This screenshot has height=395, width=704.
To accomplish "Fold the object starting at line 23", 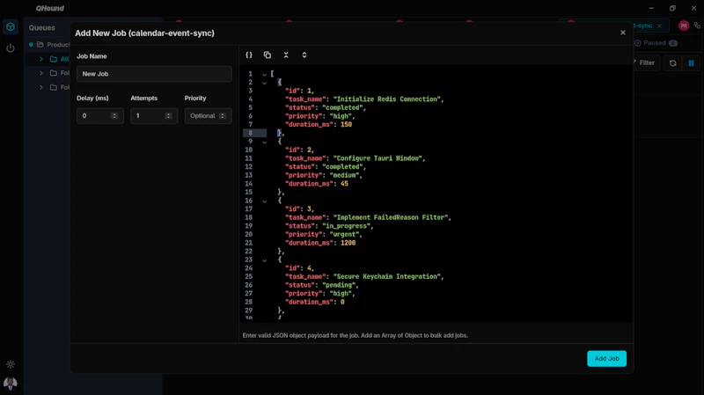I will [265, 260].
